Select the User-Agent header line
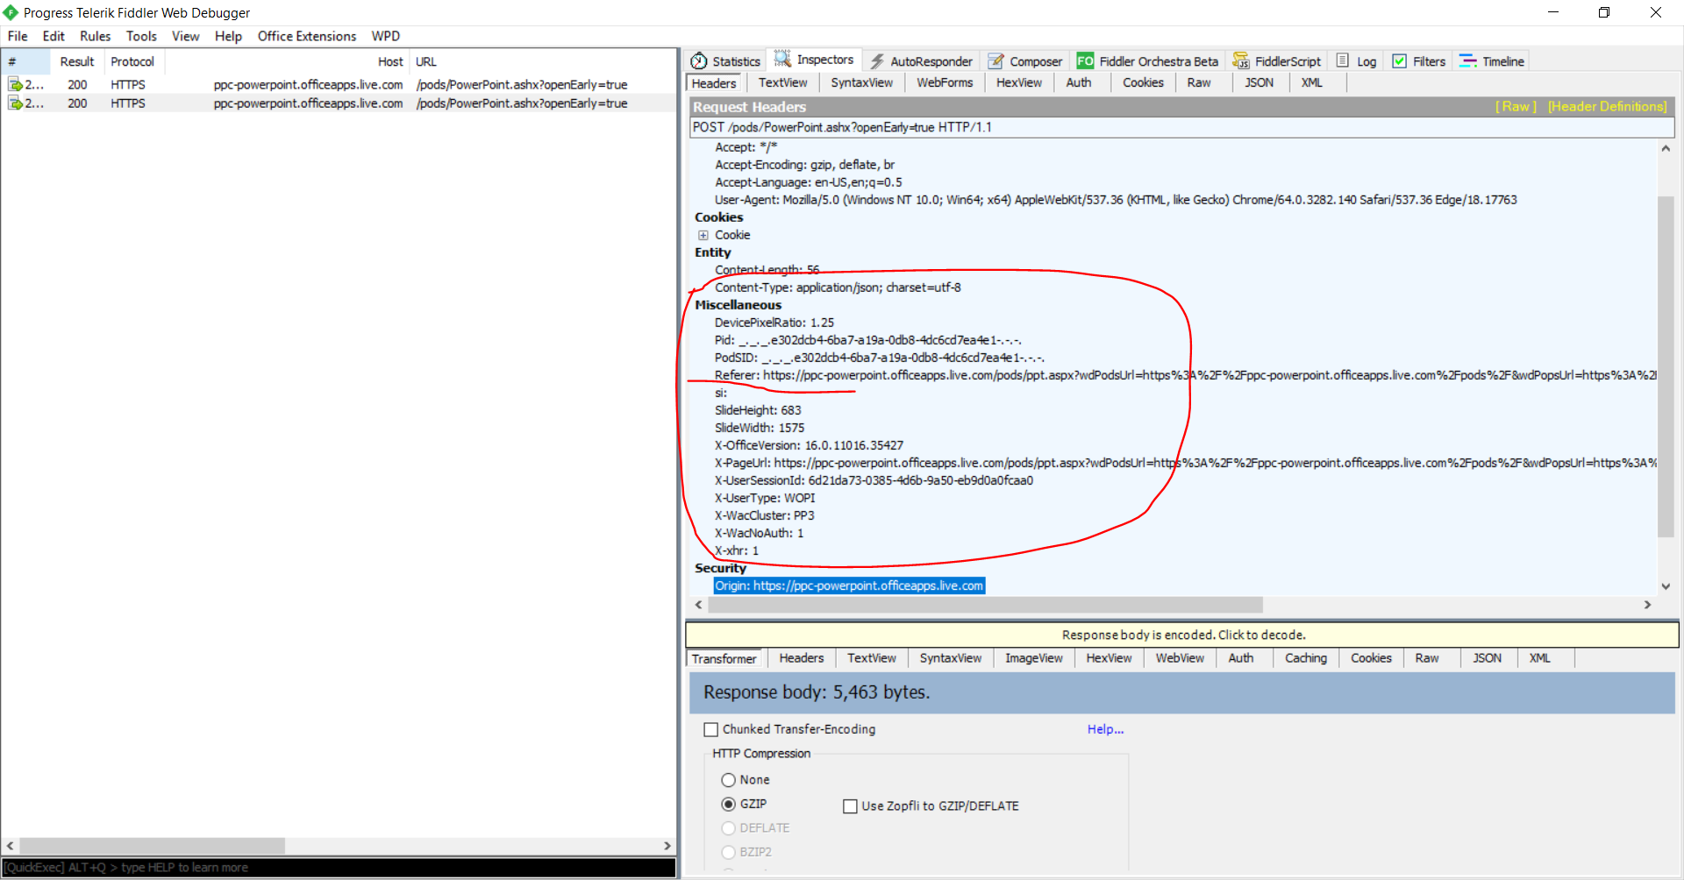Viewport: 1684px width, 880px height. click(x=1116, y=200)
